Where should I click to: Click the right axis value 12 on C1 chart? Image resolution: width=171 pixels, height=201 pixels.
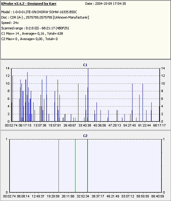click(x=163, y=76)
